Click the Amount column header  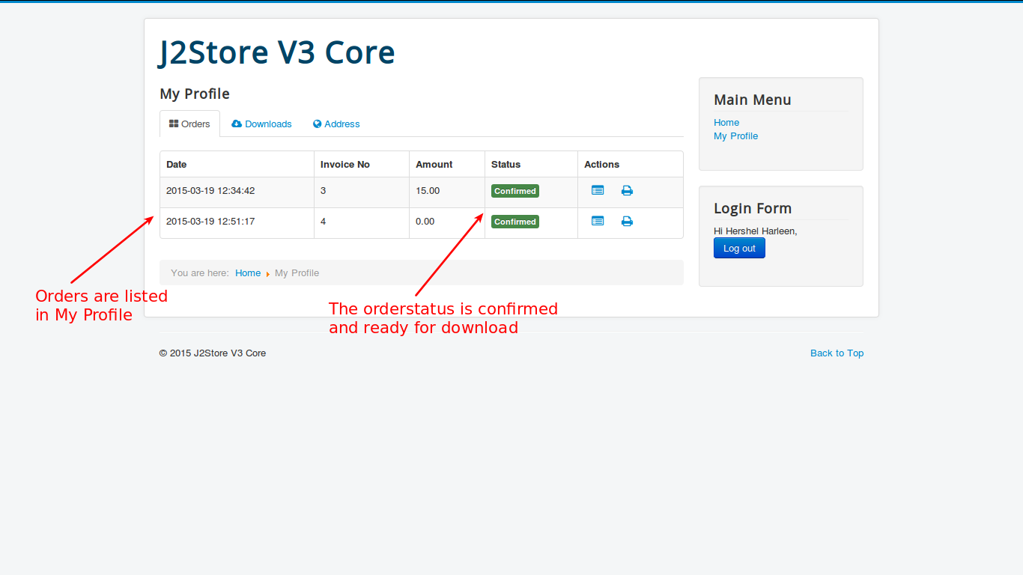434,165
